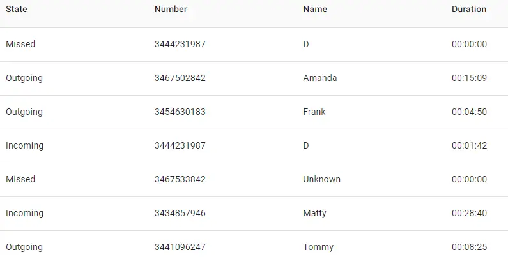This screenshot has width=508, height=257.
Task: Click the number 3467533842
Action: pos(180,180)
